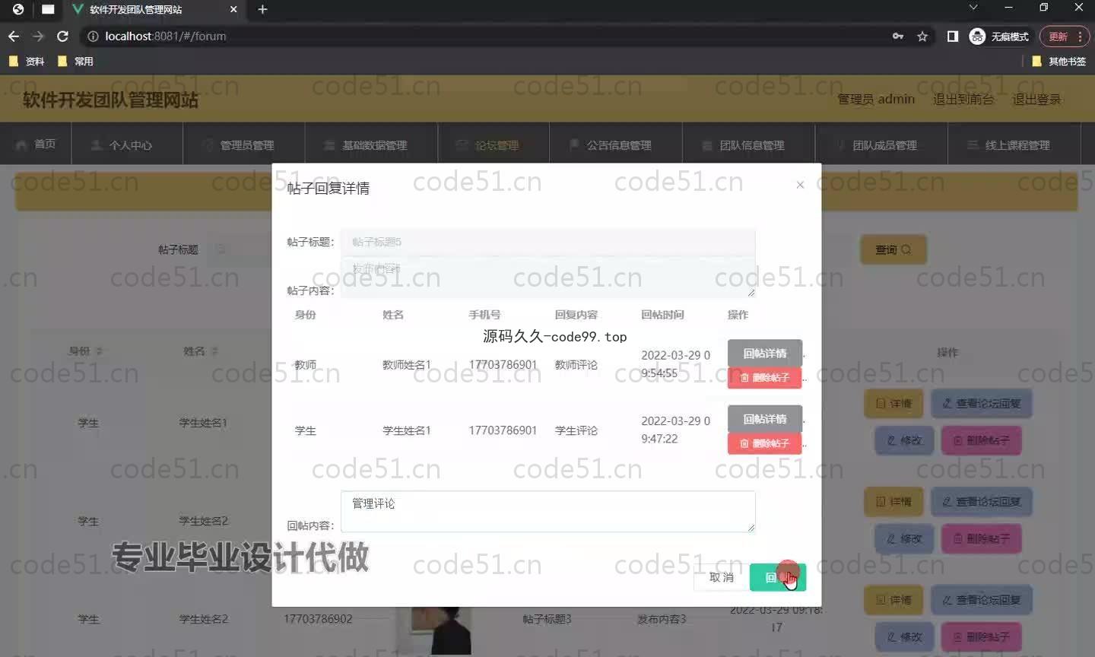The image size is (1095, 657).
Task: Go forward using browser forward arrow
Action: 38,36
